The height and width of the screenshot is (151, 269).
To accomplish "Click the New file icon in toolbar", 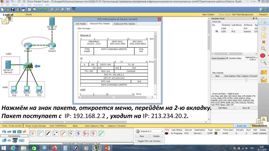I will click(x=2, y=9).
